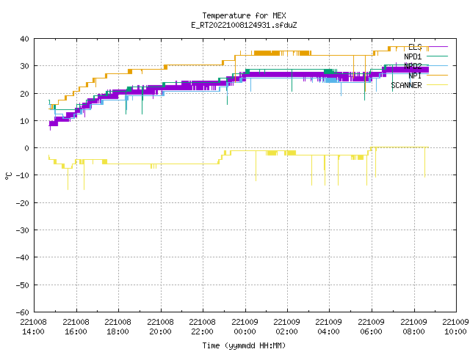Click the x-axis title 'Time (yymmdd HH:MM)'

click(x=244, y=345)
